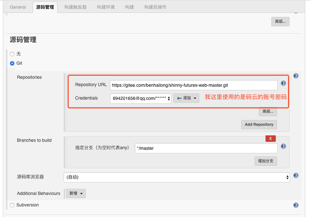
Task: Switch to General tab
Action: pos(18,7)
